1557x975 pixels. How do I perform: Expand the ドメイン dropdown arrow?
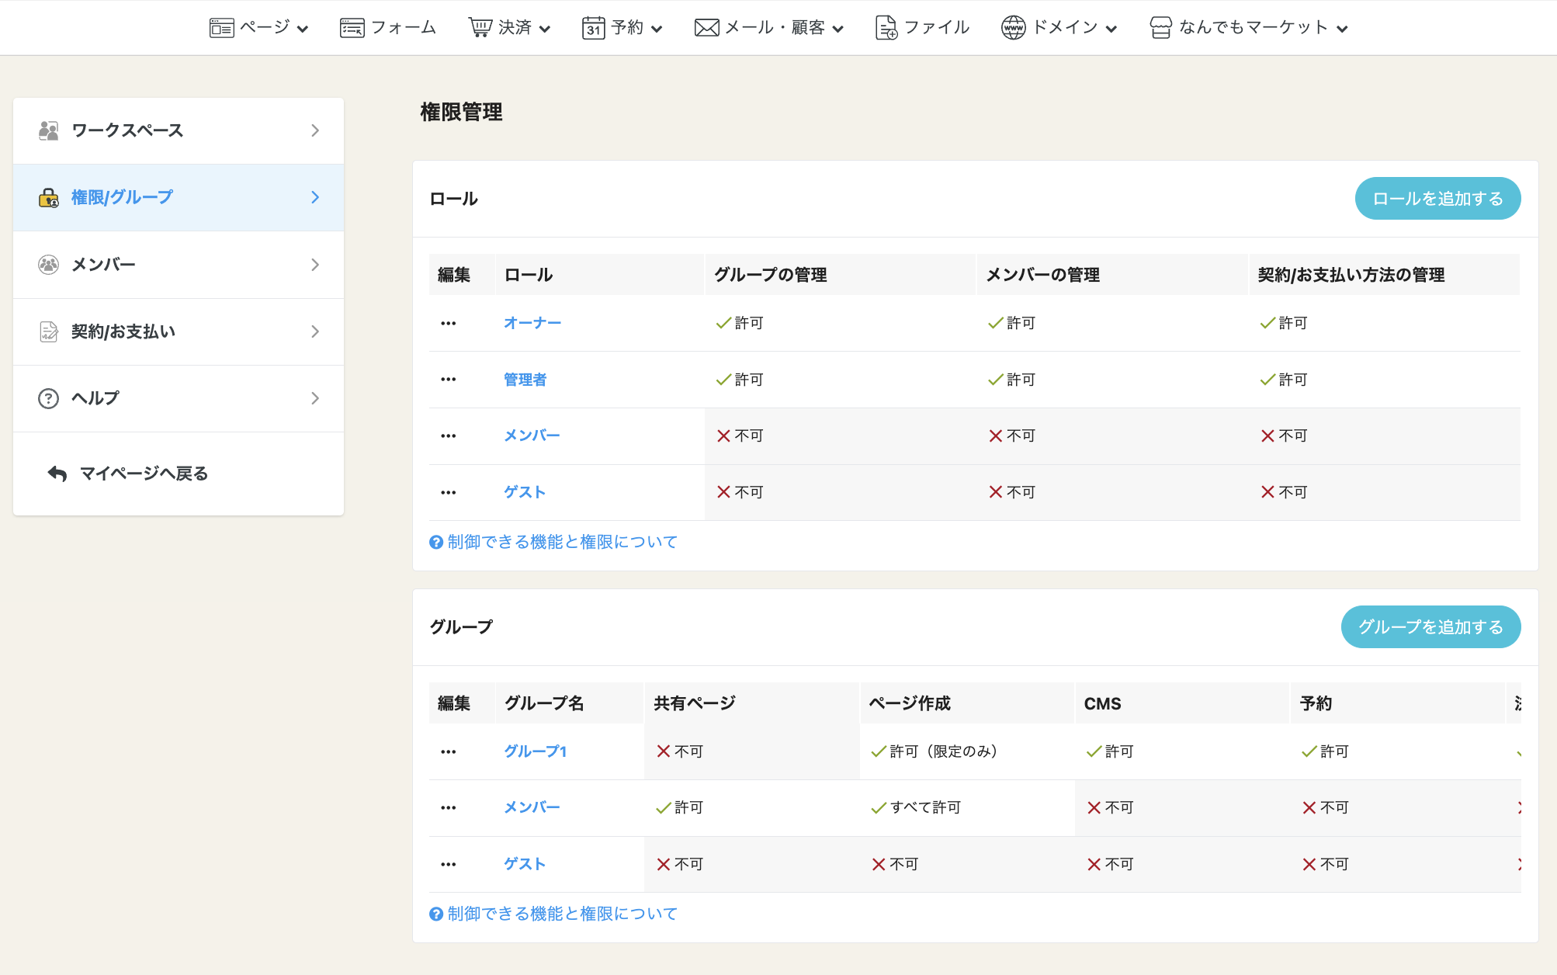[x=1111, y=29]
